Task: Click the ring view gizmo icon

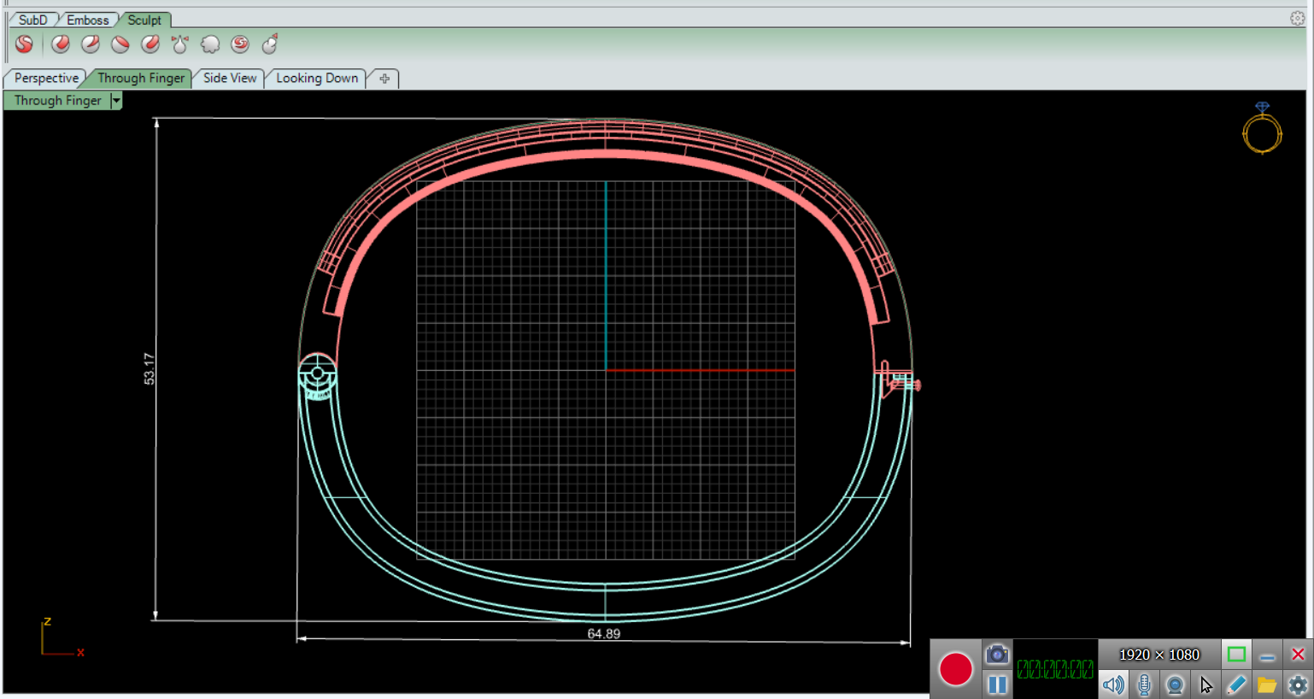Action: click(x=1262, y=129)
